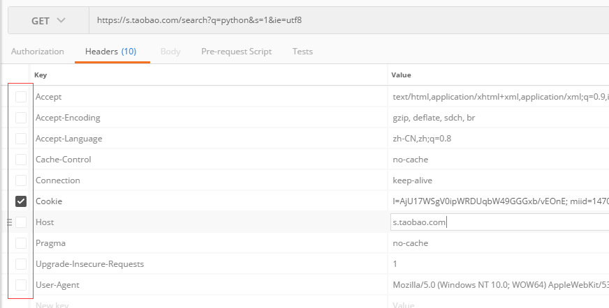This screenshot has width=609, height=308.
Task: Go to the Tests tab
Action: click(302, 52)
